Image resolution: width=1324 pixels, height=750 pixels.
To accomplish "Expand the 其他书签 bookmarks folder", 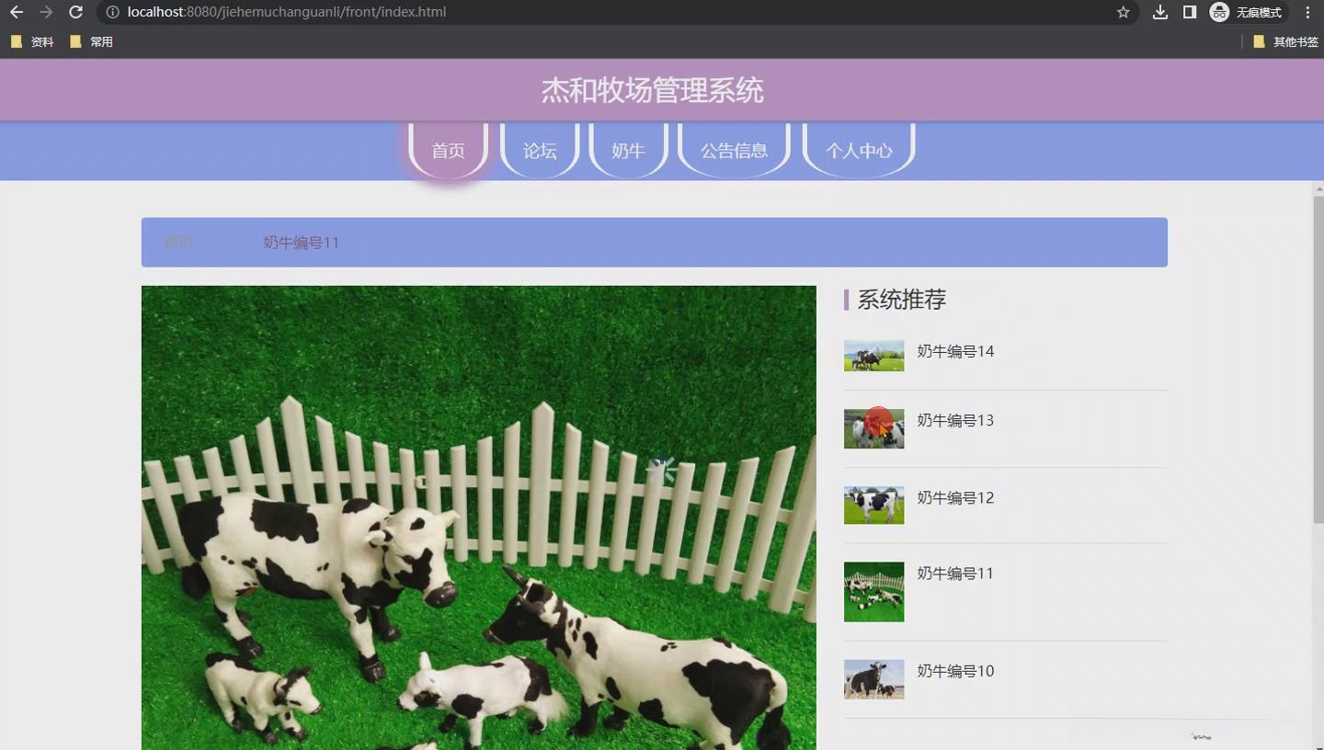I will 1285,40.
